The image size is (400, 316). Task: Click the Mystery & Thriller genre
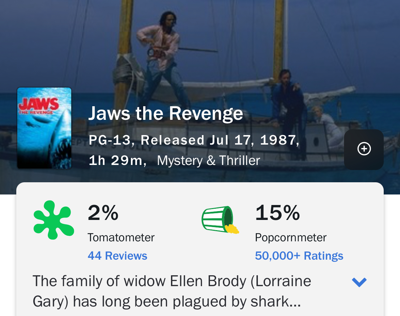click(208, 160)
